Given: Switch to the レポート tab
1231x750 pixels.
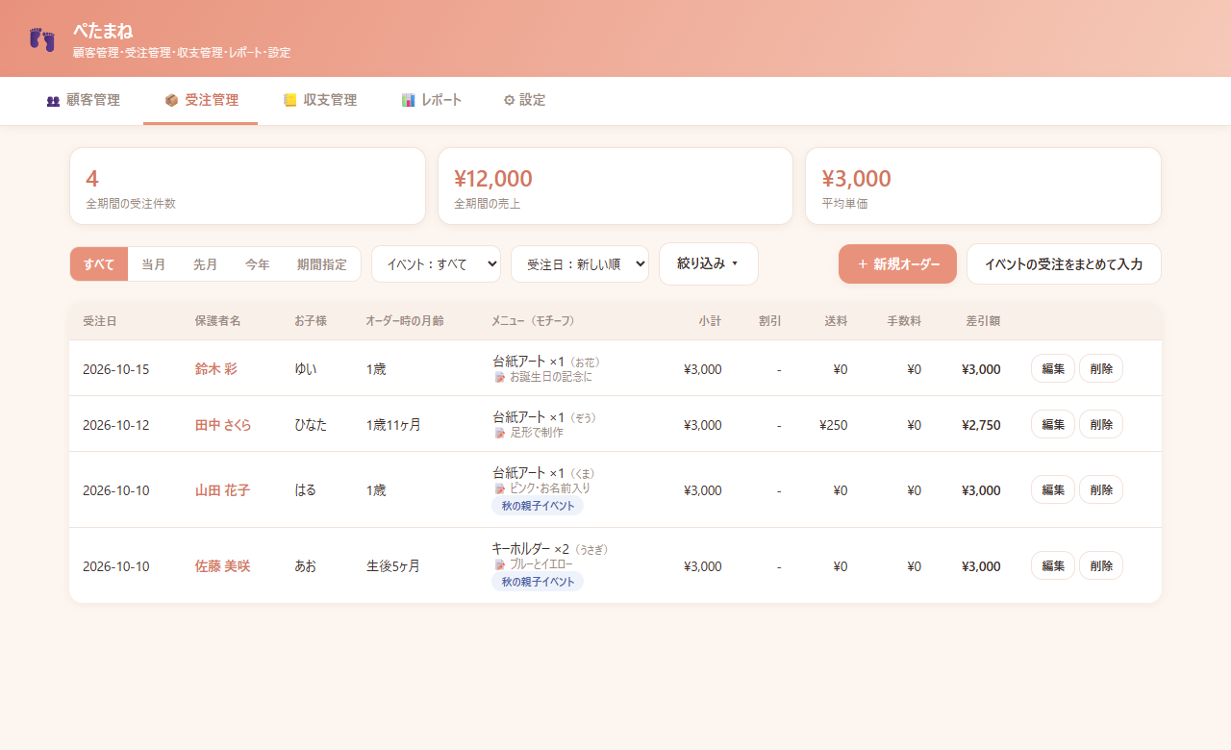Looking at the screenshot, I should coord(432,100).
